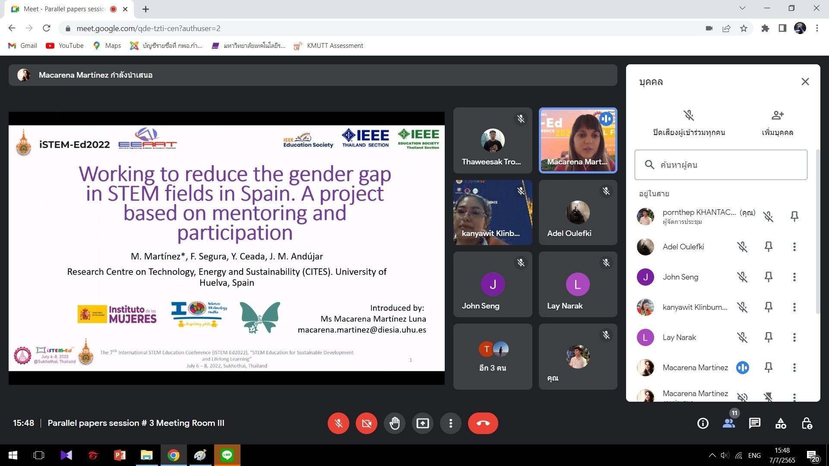The height and width of the screenshot is (466, 829).
Task: Toggle Chrome side panel icon
Action: (782, 28)
